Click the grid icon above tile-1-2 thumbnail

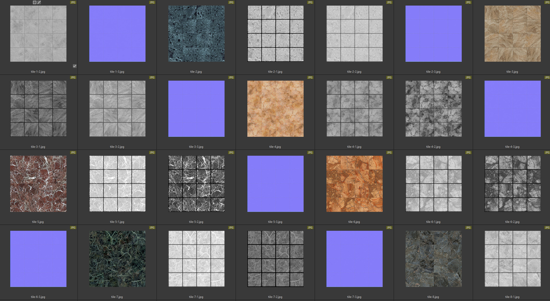coord(35,3)
